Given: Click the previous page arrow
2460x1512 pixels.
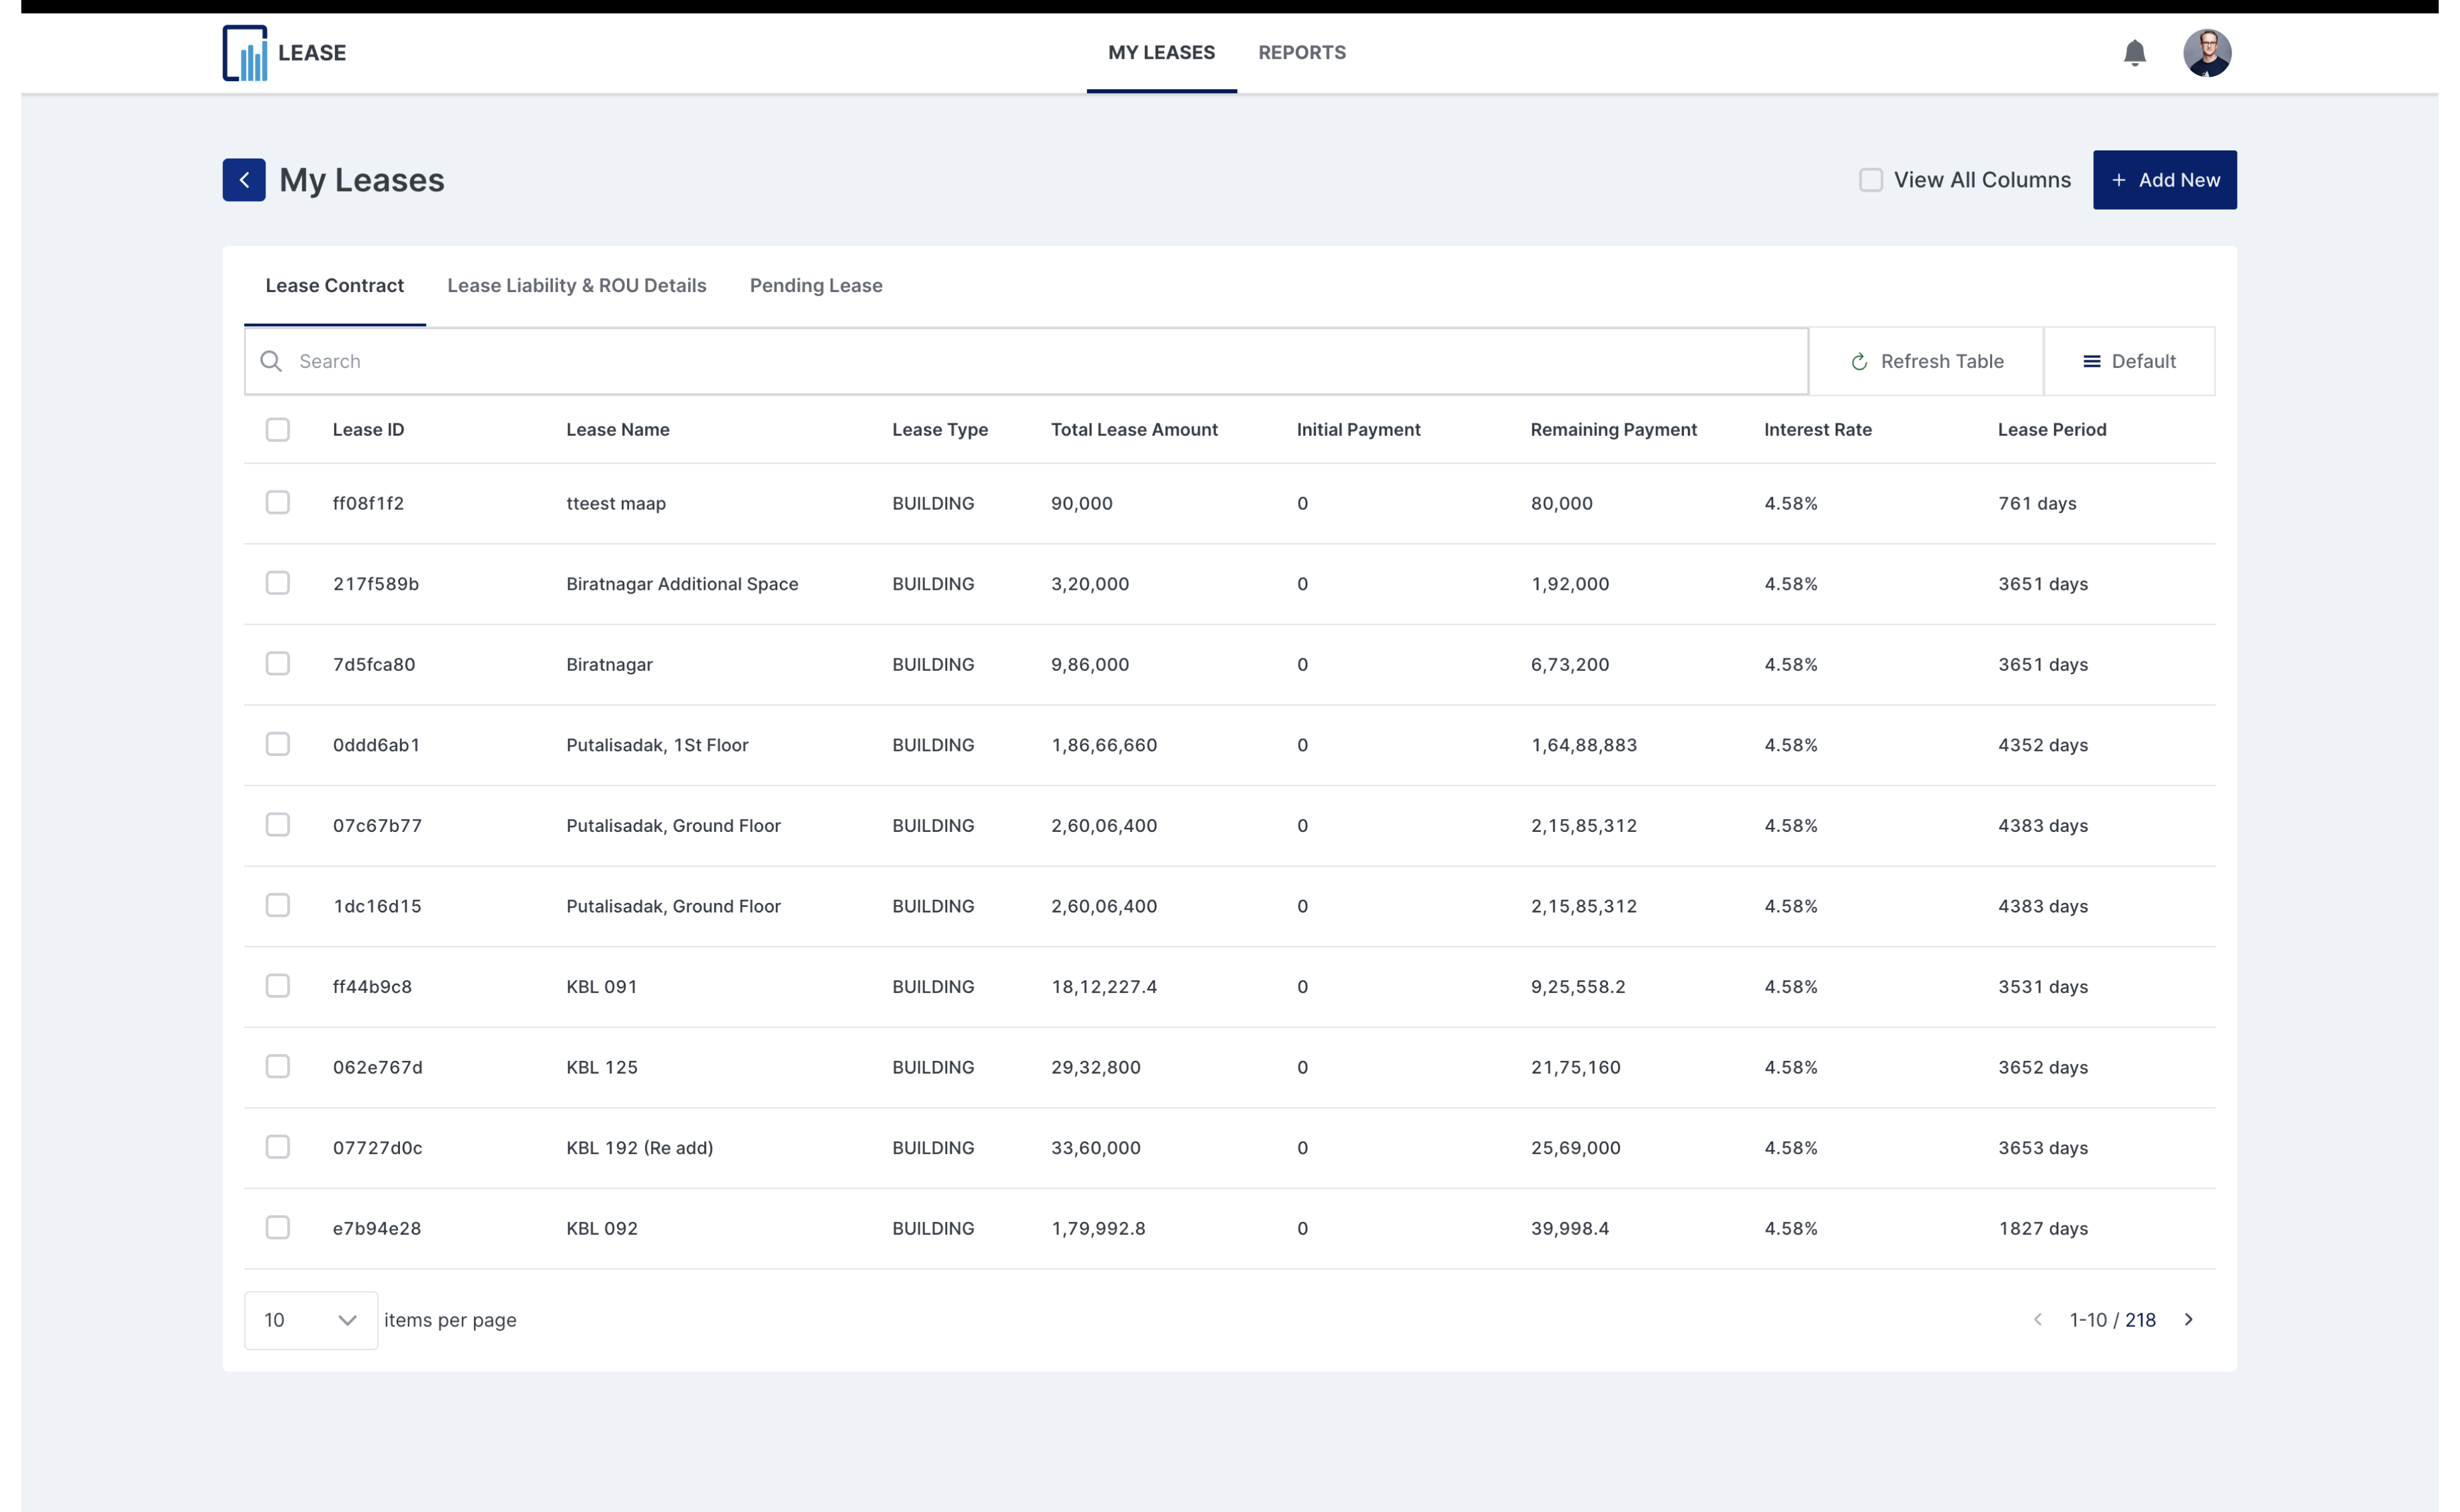Looking at the screenshot, I should pyautogui.click(x=2037, y=1319).
